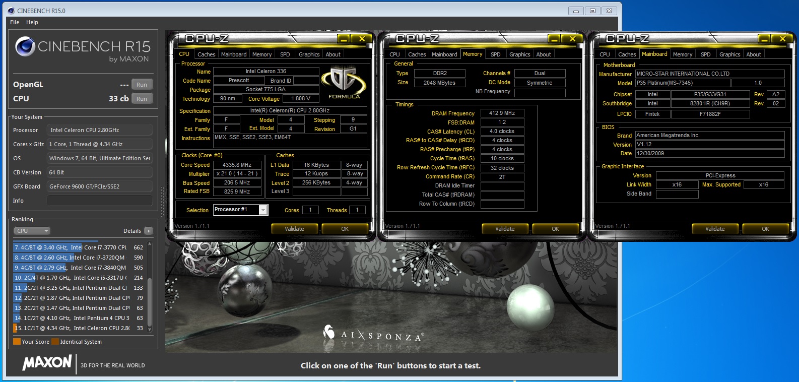Screen dimensions: 799x382
Task: Click the Identical System color swatch
Action: [55, 341]
